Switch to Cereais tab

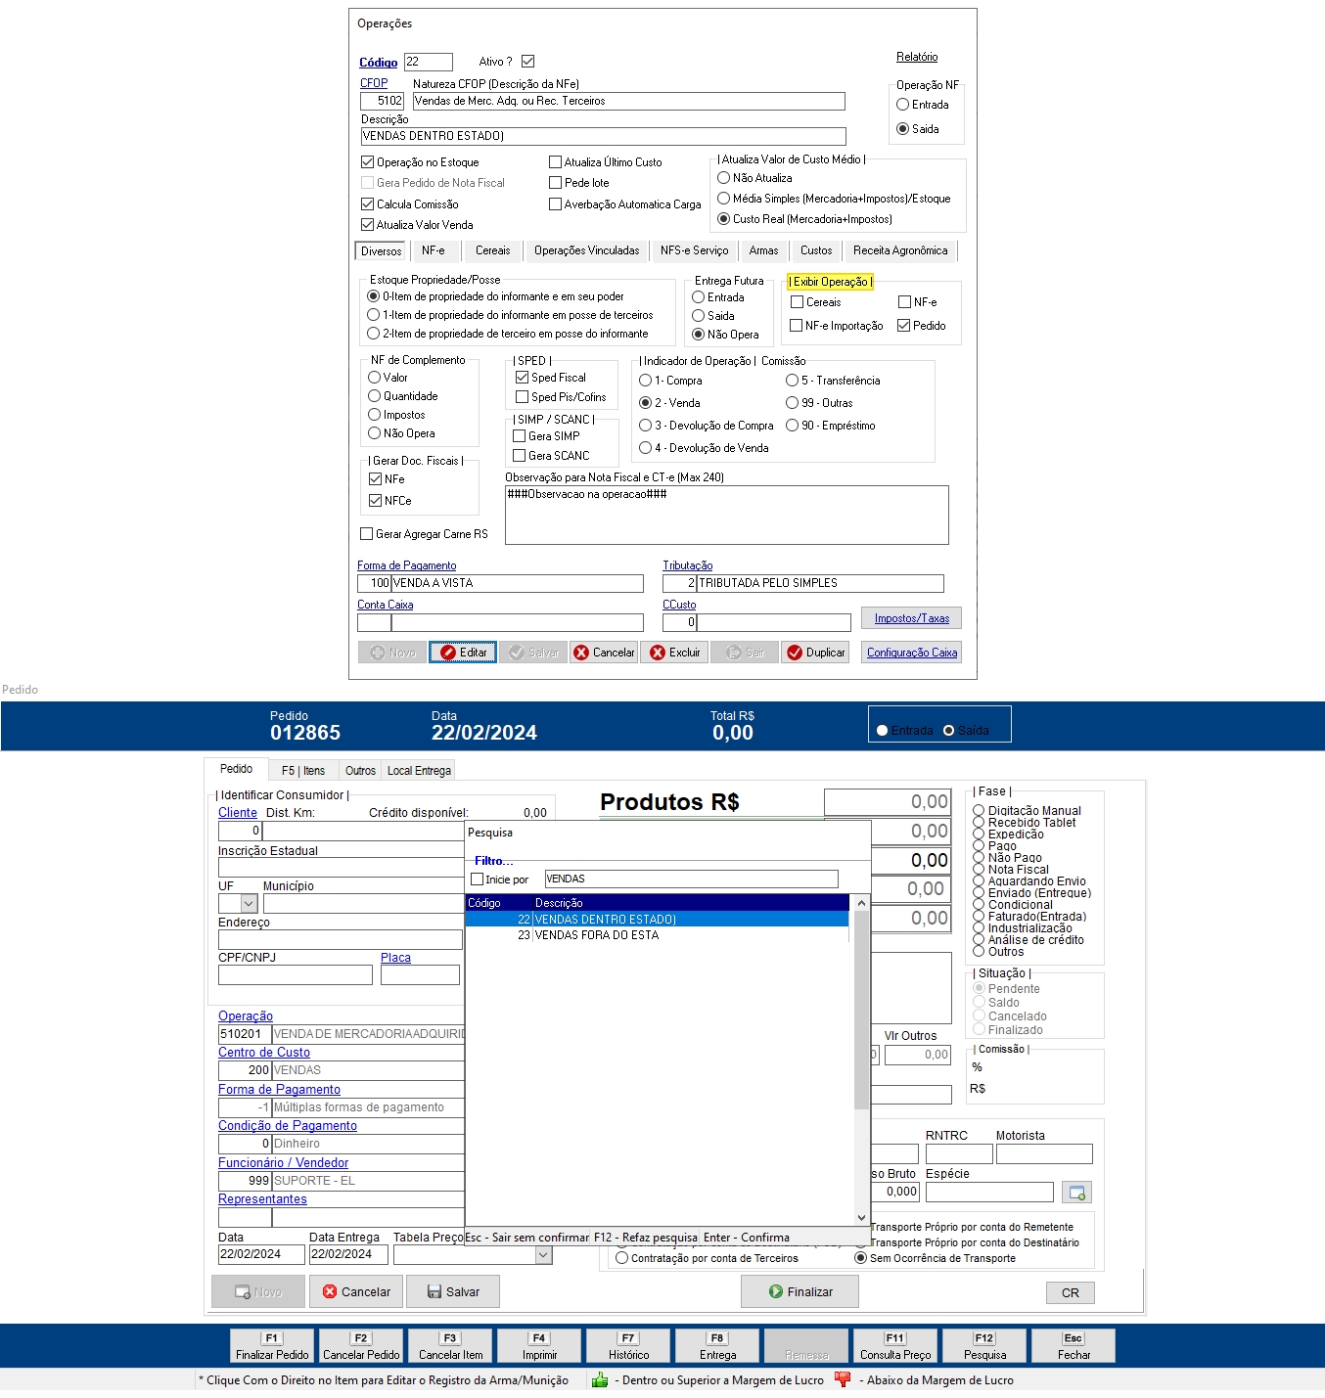click(x=493, y=250)
